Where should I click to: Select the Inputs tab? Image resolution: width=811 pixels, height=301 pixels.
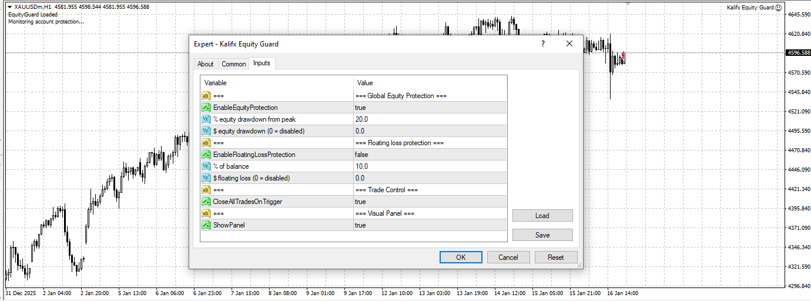(x=262, y=63)
